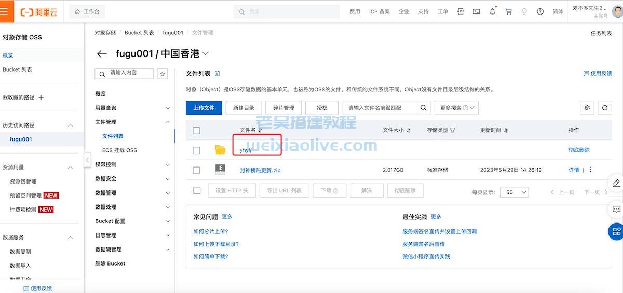Click the yhyl folder icon
623x293 pixels.
(x=220, y=150)
